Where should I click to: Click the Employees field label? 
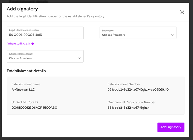click(108, 30)
